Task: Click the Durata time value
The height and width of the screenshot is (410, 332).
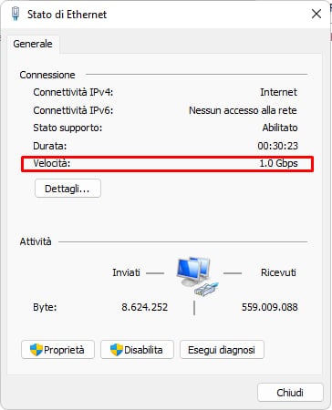Action: click(277, 146)
